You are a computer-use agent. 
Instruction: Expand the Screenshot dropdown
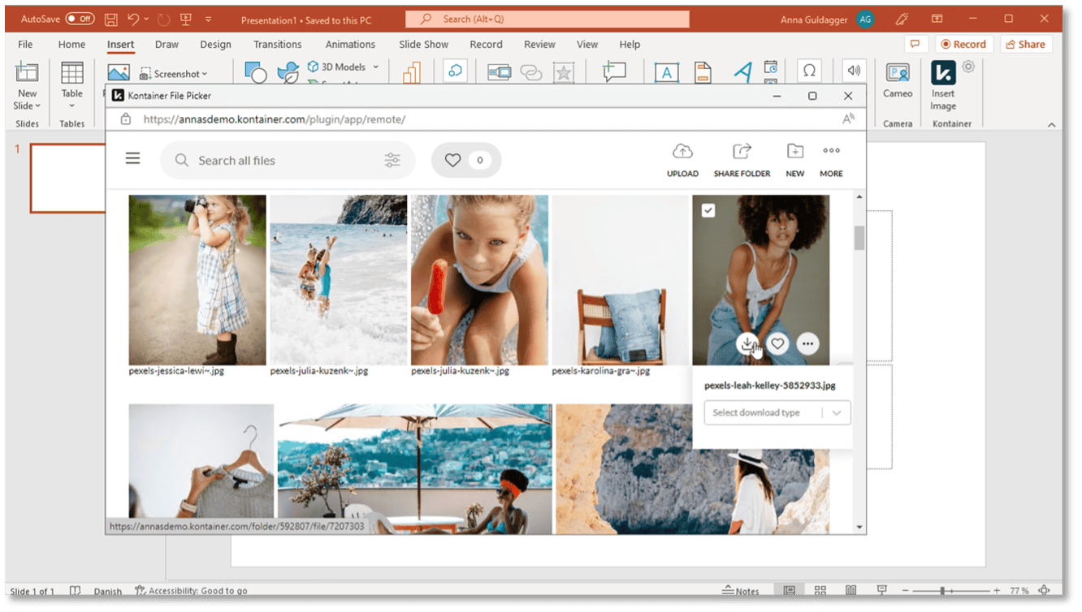click(x=205, y=73)
